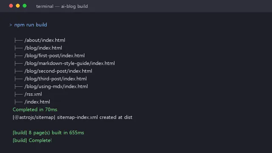This screenshot has width=272, height=153.
Task: Click the [build] Complete! message
Action: (32, 140)
